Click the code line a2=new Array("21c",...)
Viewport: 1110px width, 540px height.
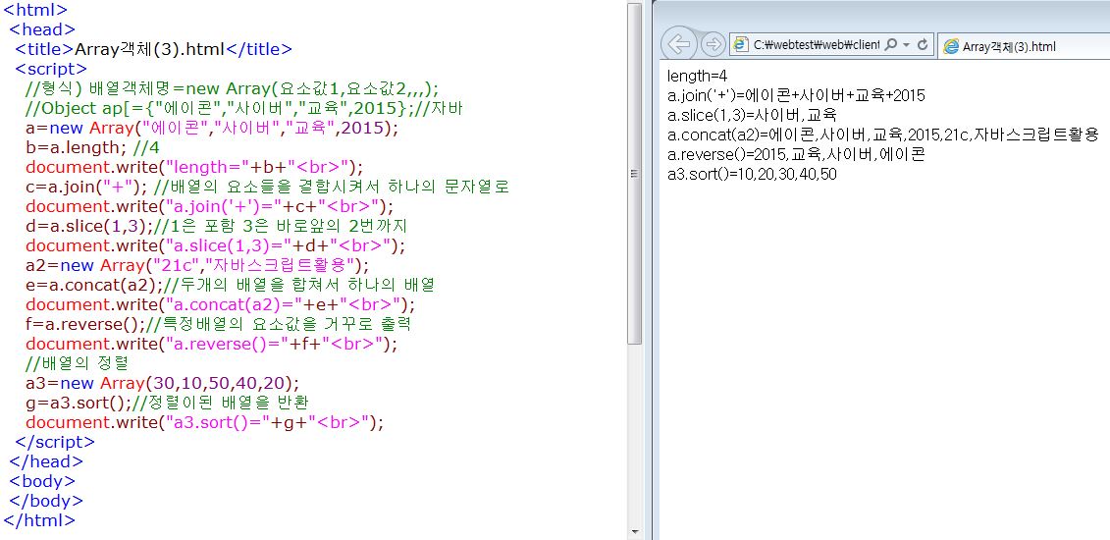coord(197,265)
